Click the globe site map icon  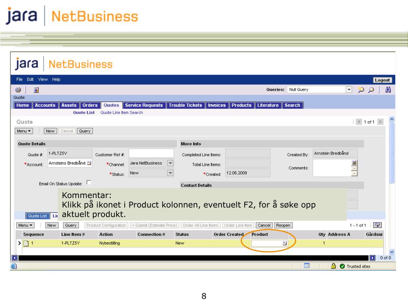[18, 90]
